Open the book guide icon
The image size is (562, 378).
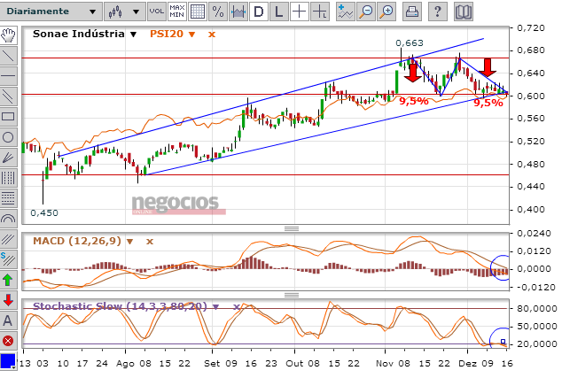[463, 12]
